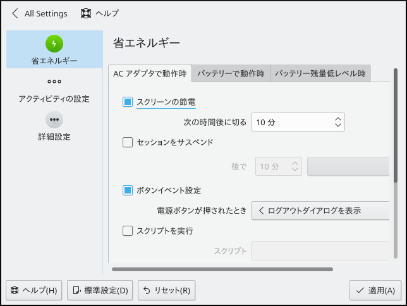Click the lifebuoy icon on ヘルプ(H) button

(x=15, y=290)
